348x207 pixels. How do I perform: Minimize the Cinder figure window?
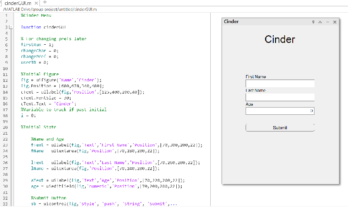tap(327, 22)
